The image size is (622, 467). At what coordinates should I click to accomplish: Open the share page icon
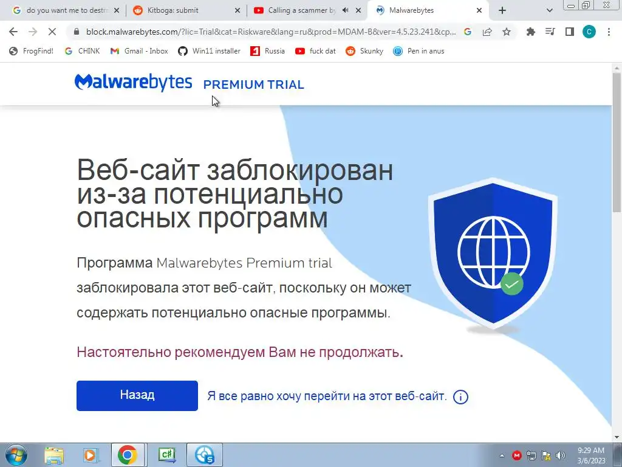(487, 32)
